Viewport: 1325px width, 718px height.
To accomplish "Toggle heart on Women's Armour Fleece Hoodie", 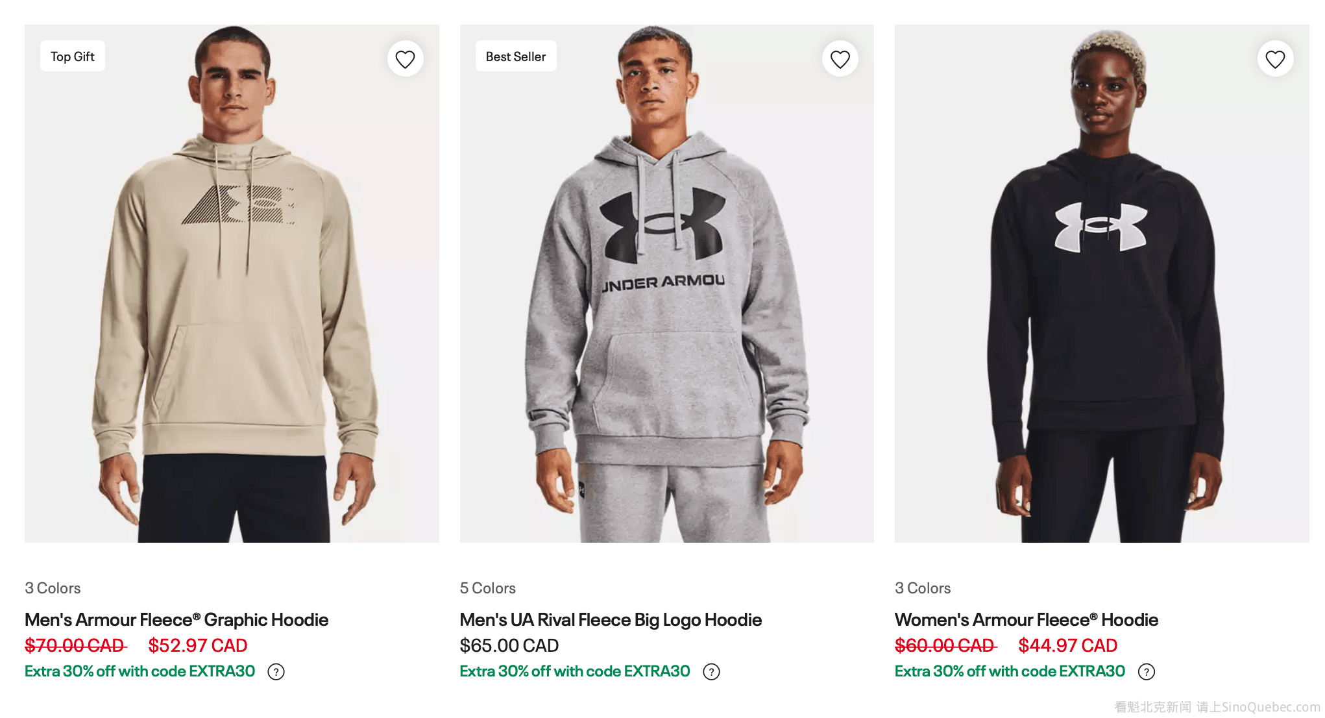I will (1274, 59).
